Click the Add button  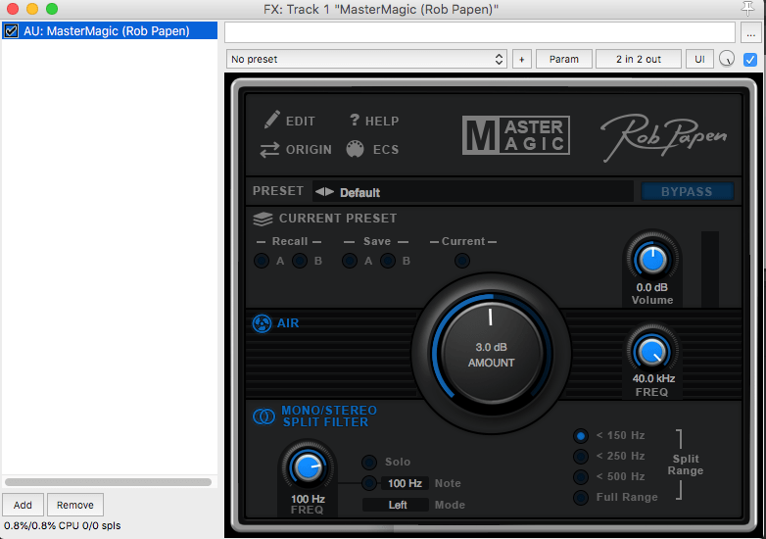pyautogui.click(x=23, y=505)
